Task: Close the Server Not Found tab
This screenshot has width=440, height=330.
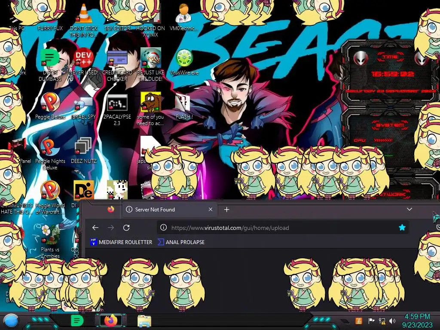Action: pos(211,209)
